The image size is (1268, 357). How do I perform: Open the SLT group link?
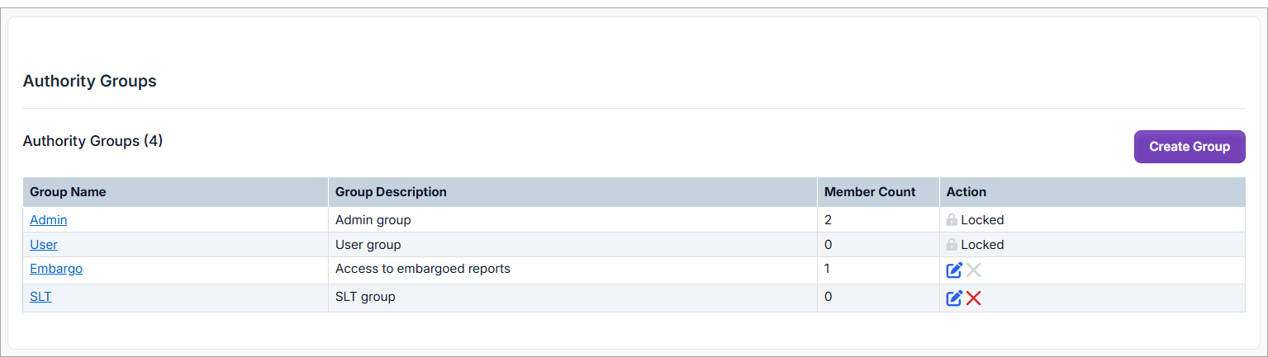point(40,297)
